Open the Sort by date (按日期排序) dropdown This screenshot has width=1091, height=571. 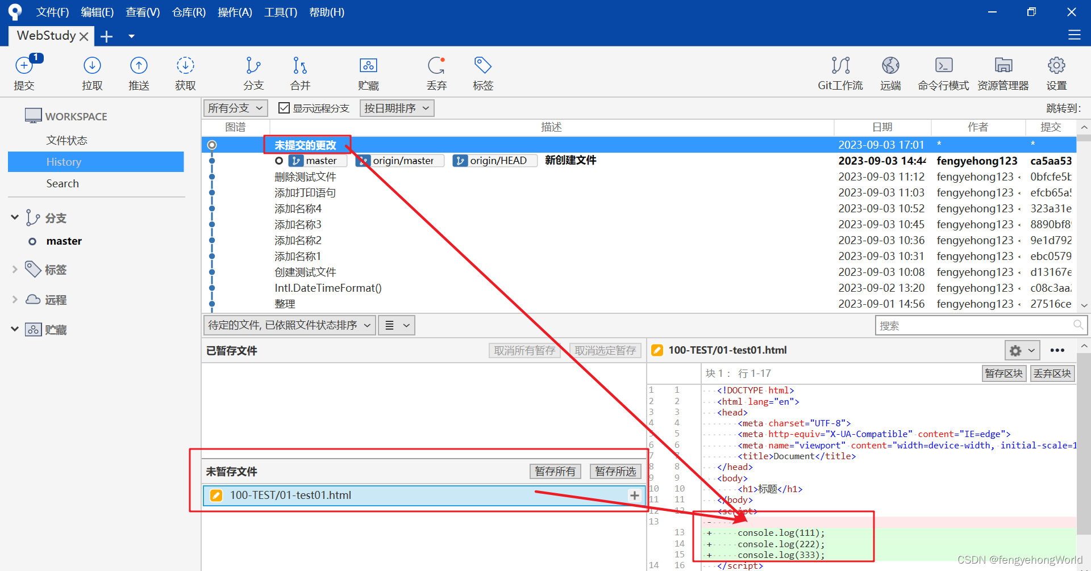coord(397,108)
